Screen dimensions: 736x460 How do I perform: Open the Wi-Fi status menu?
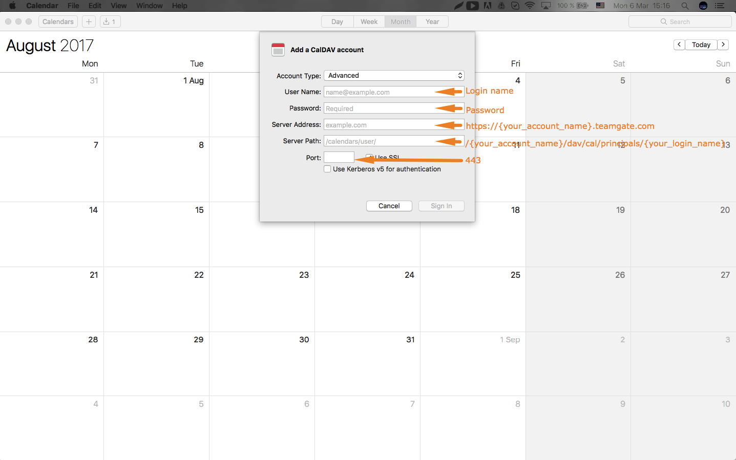click(x=530, y=6)
